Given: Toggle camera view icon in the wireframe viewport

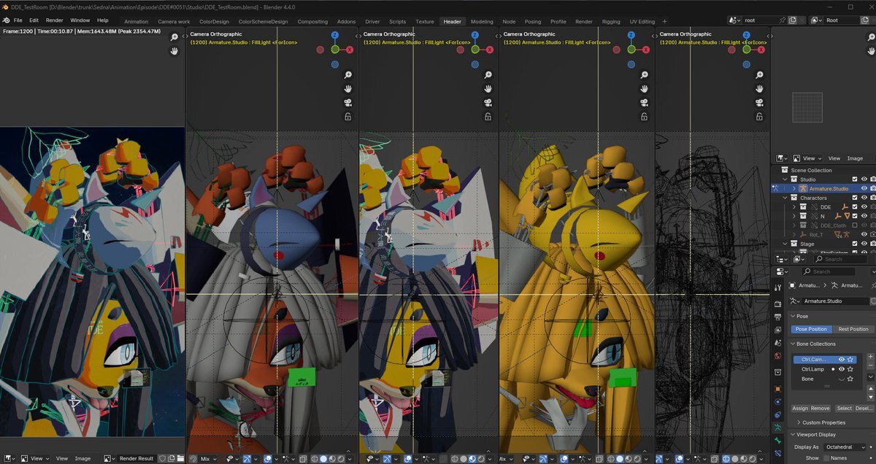Looking at the screenshot, I should [x=760, y=103].
